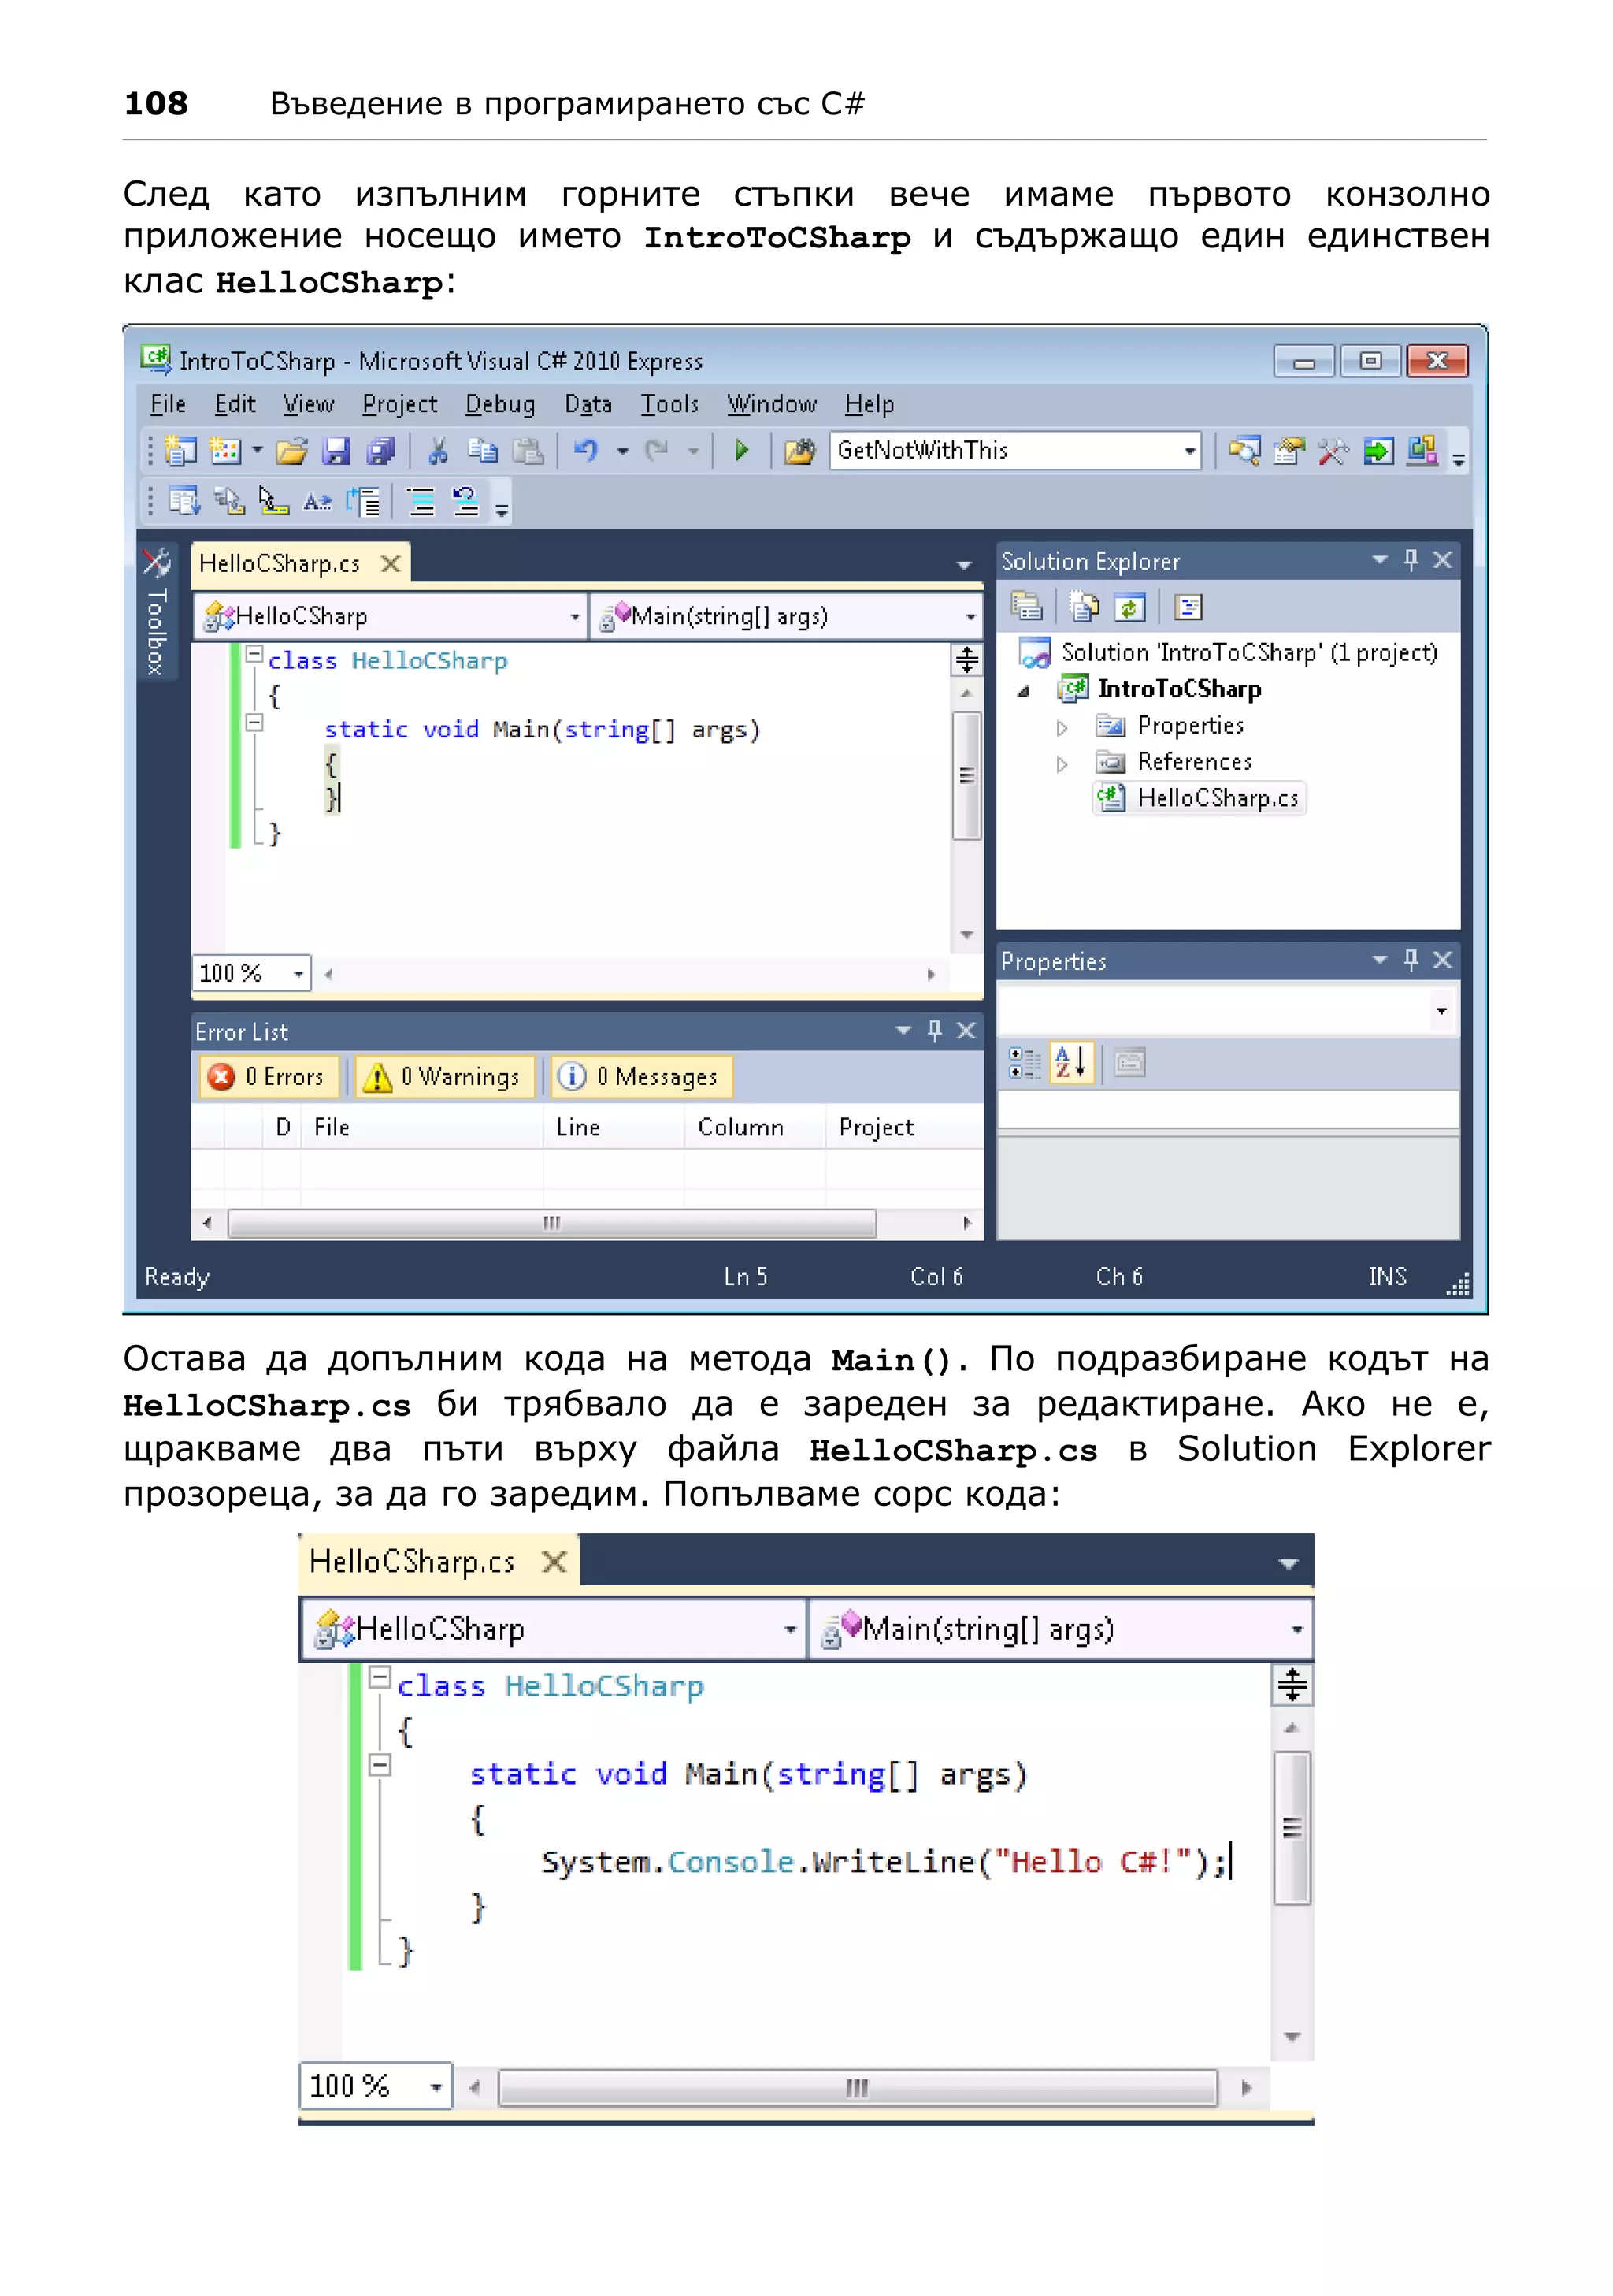Click the Undo arrow icon
This screenshot has height=2296, width=1613.
point(586,451)
